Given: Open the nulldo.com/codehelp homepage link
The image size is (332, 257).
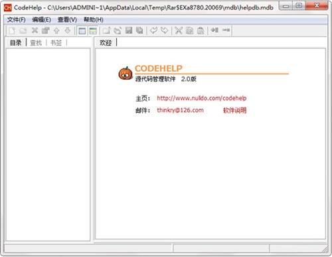Looking at the screenshot, I should (202, 98).
